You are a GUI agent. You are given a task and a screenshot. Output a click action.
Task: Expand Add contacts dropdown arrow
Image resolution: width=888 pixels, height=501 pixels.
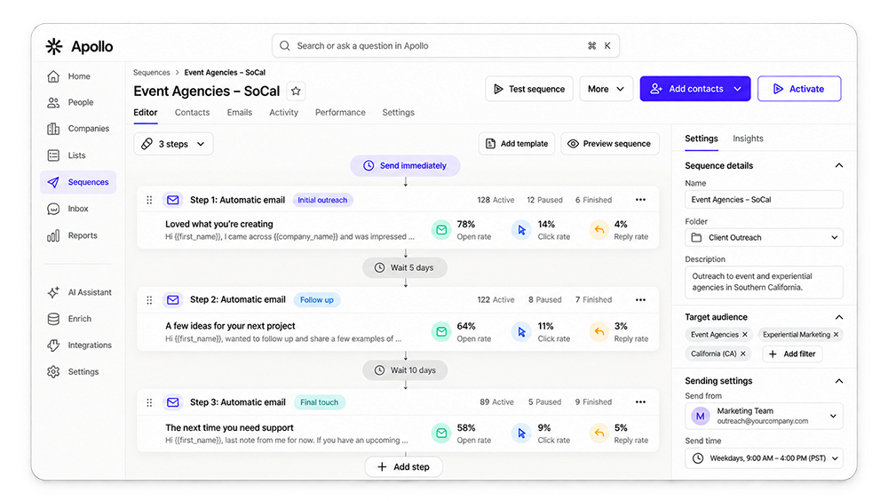(x=737, y=89)
